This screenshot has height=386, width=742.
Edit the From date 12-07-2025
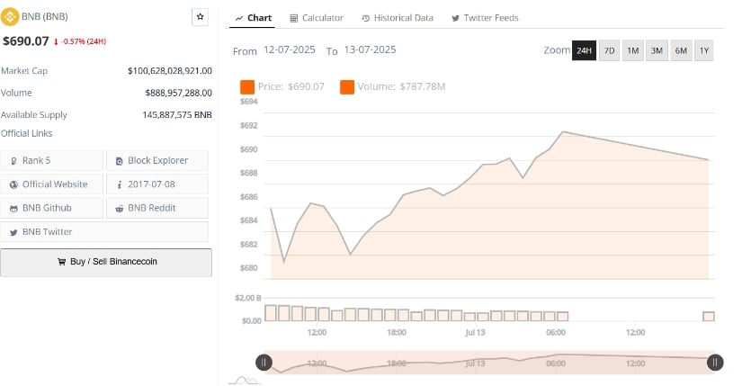tap(289, 49)
